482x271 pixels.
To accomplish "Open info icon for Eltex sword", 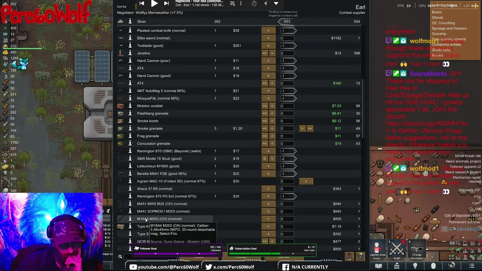I will coord(130,38).
